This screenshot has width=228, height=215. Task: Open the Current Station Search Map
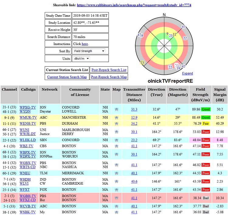(67, 77)
